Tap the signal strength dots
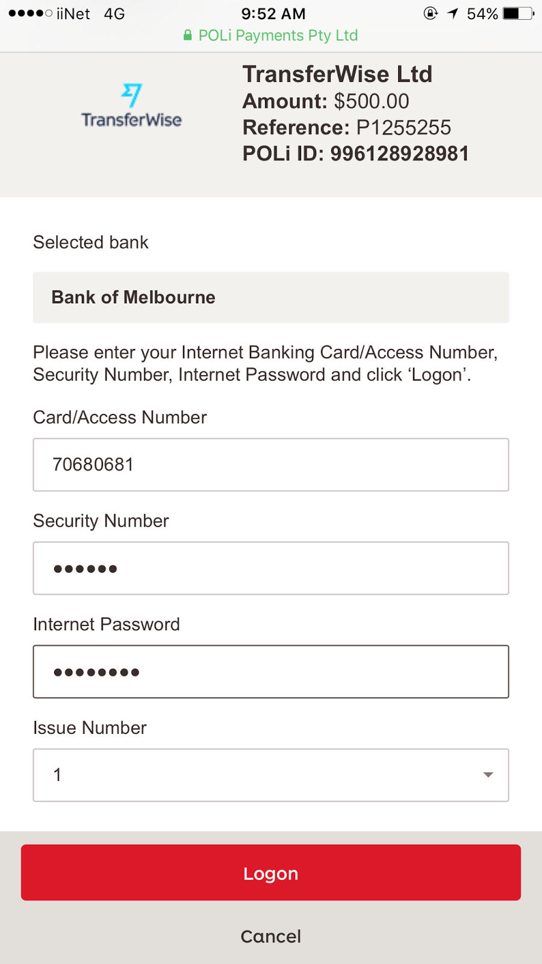 [x=30, y=13]
